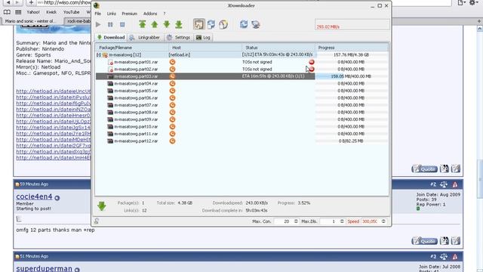Click the progress bar of part03.rar
The height and width of the screenshot is (272, 483).
point(352,76)
